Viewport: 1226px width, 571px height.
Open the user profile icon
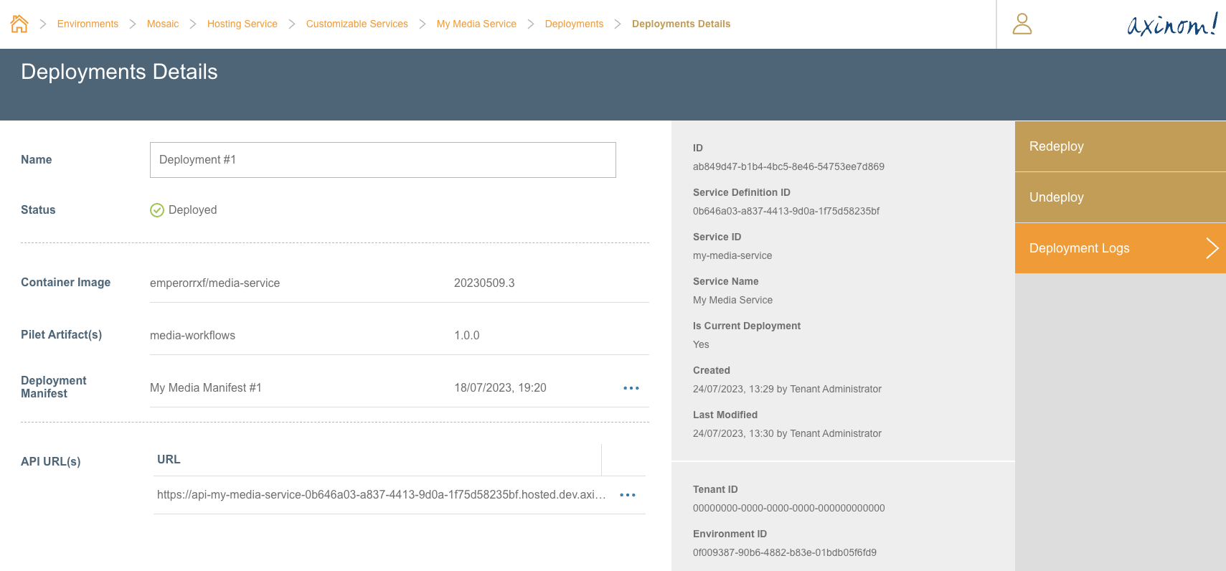pos(1022,24)
